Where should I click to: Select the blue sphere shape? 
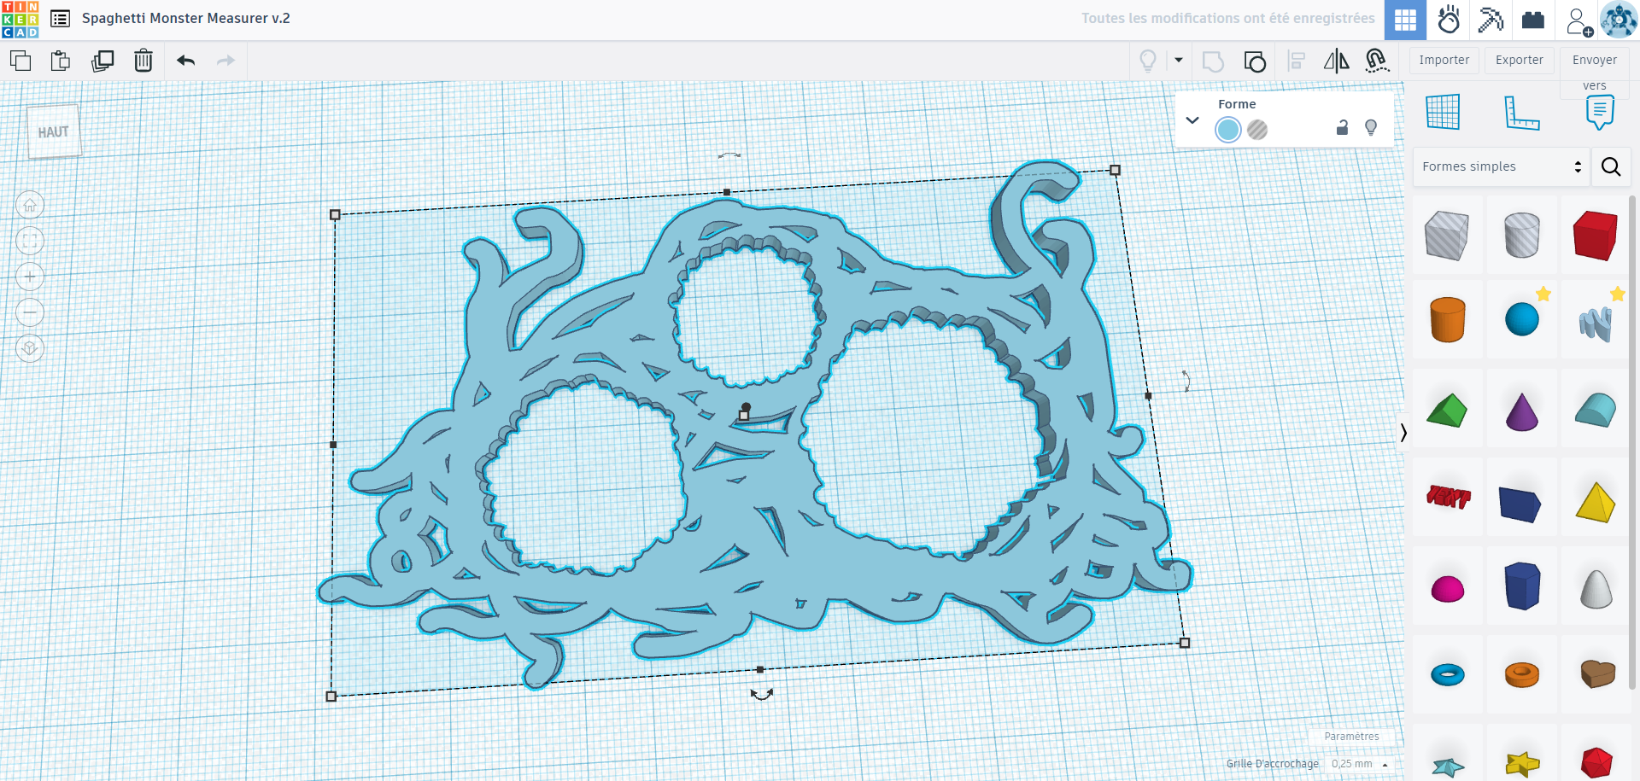click(1521, 319)
